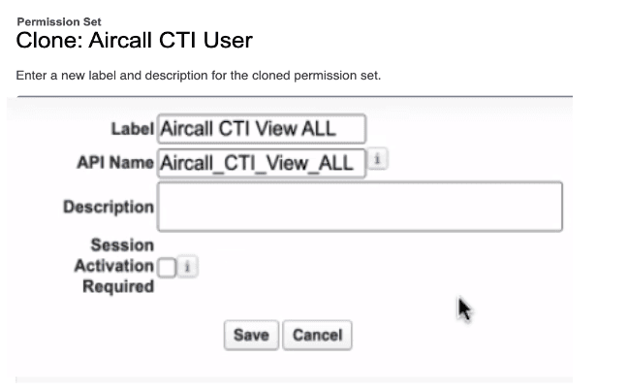The height and width of the screenshot is (390, 628).
Task: Click the "Permission Set" title text
Action: tap(59, 21)
